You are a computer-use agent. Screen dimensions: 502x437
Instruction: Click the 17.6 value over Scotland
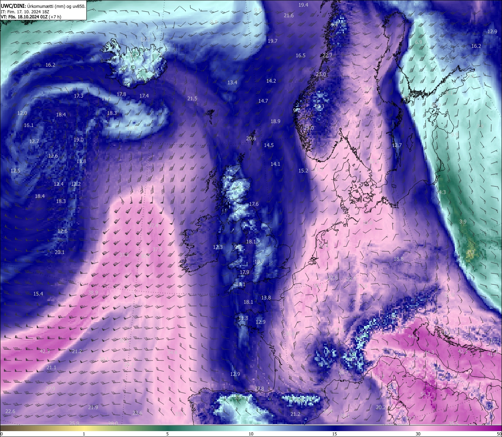254,204
